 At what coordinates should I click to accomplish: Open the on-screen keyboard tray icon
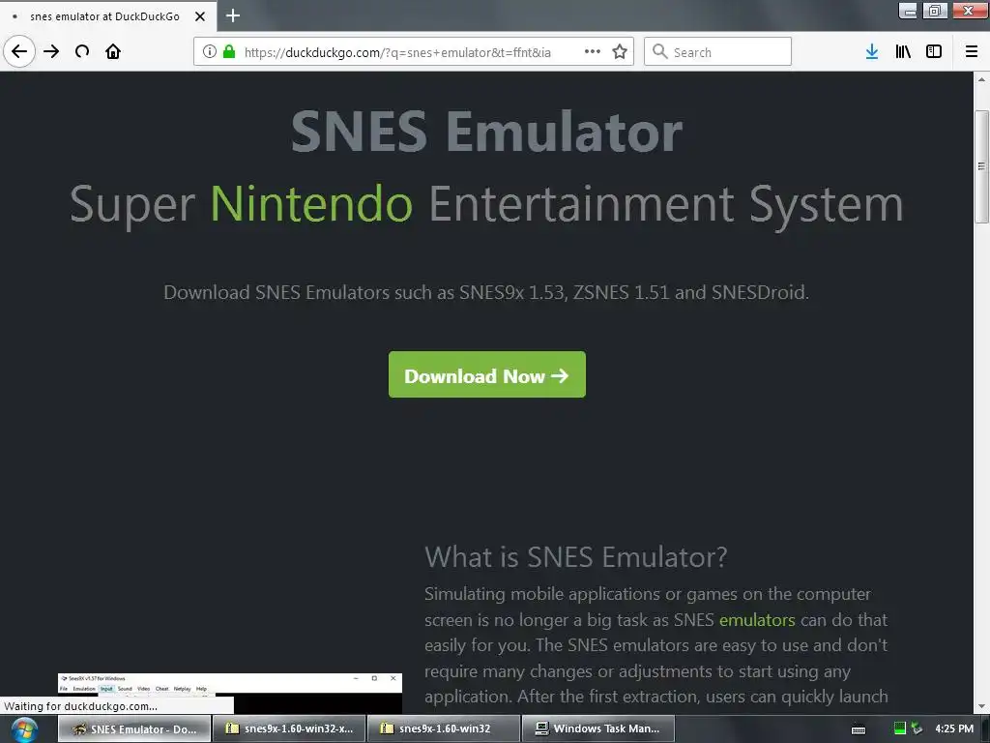click(x=859, y=729)
